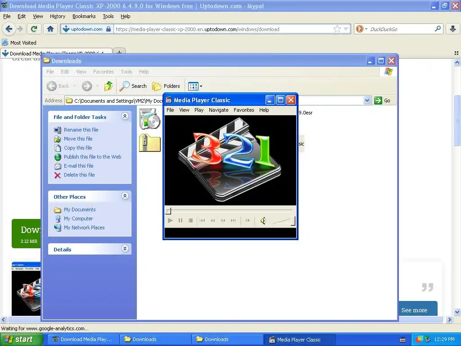
Task: Open the Bookmarks menu in Mypal browser
Action: click(x=84, y=16)
